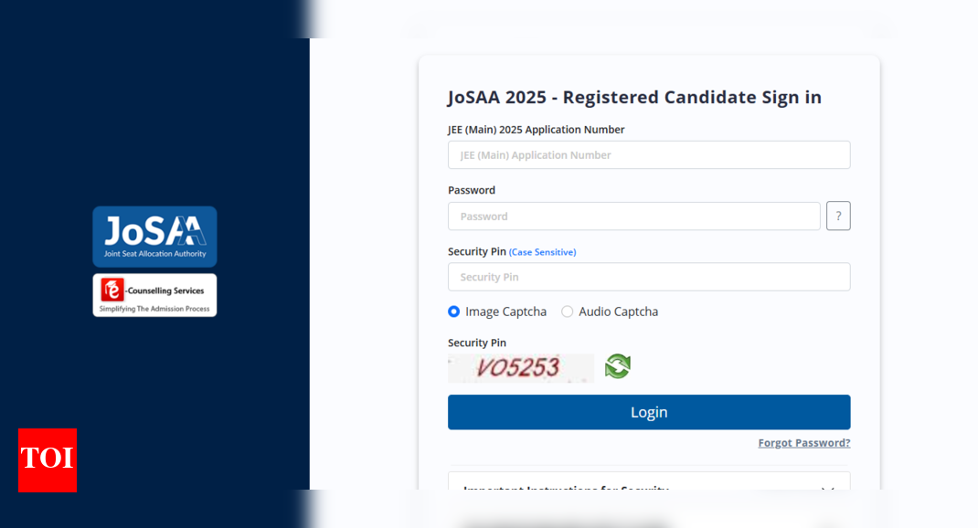Screen dimensions: 978x528
Task: Select the Image Captcha radio button
Action: [x=453, y=312]
